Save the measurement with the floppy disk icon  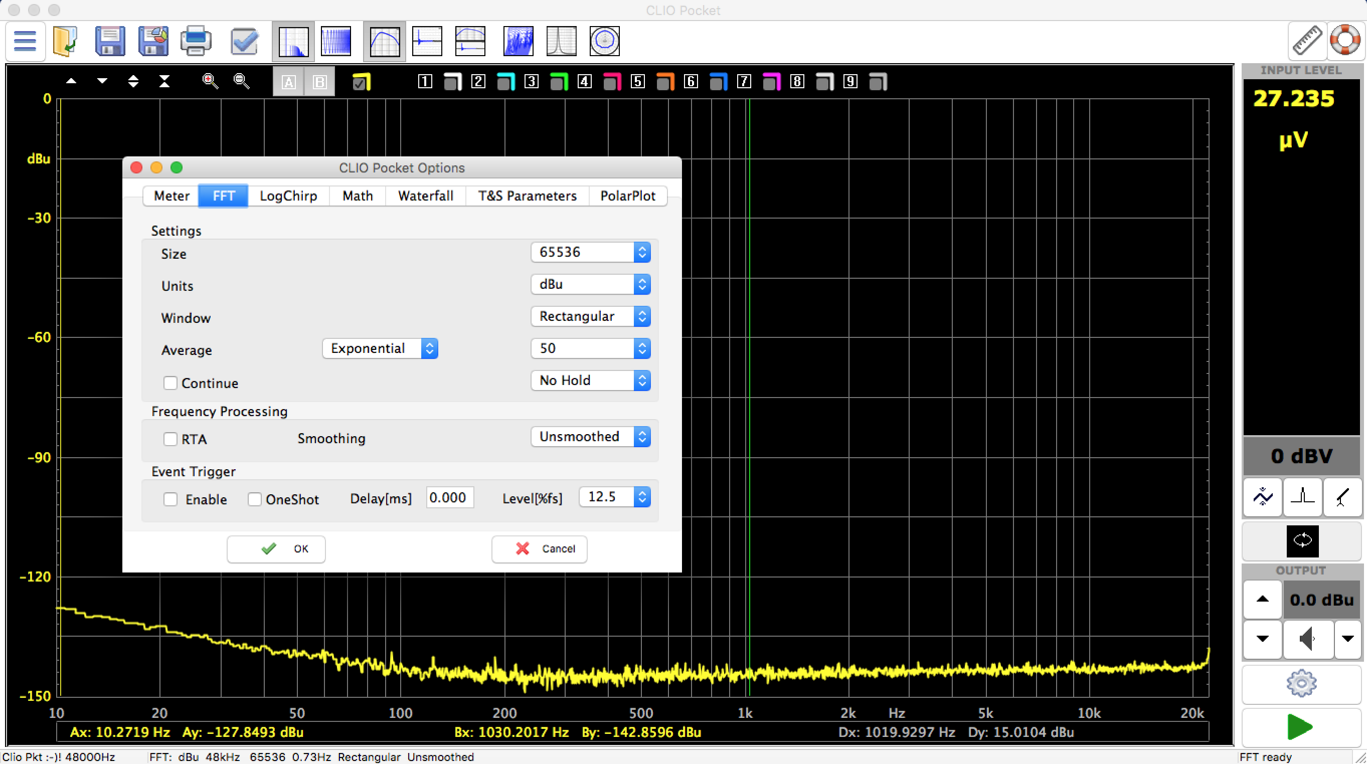tap(110, 41)
